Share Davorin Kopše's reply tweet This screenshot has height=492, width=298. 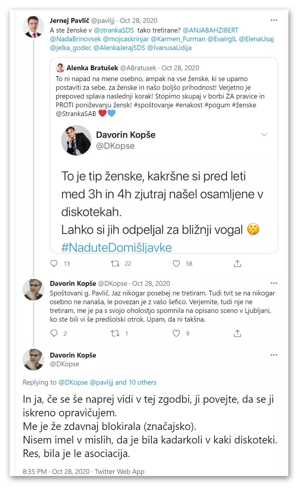(x=237, y=333)
